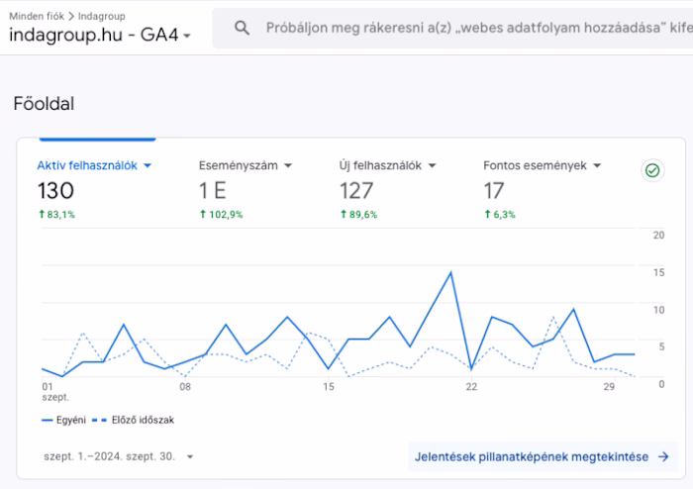Click the green data quality checkmark icon
This screenshot has width=693, height=489.
click(652, 170)
